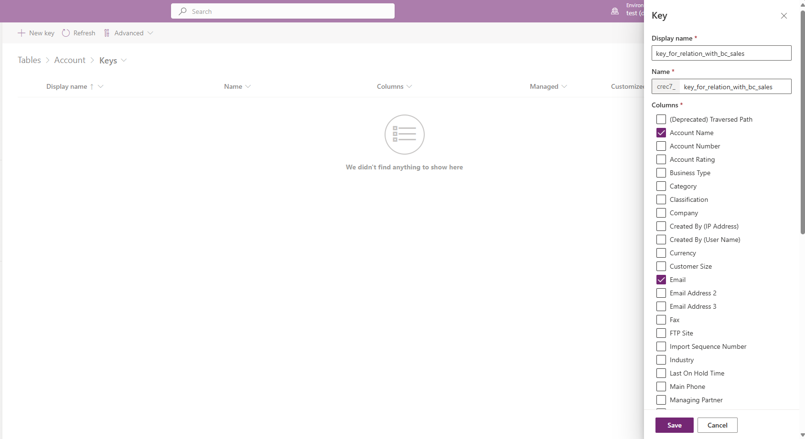Screen dimensions: 805x439
Task: Tick the Import Sequence Number checkbox
Action: click(661, 346)
